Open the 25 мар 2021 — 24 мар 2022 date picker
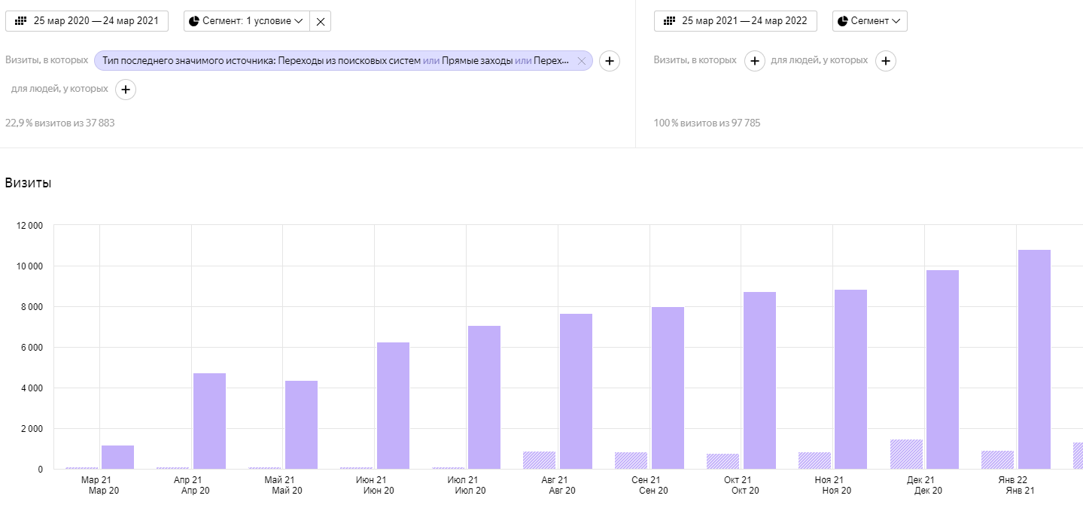 [x=735, y=21]
